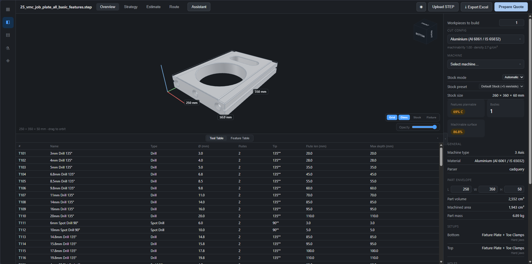Image resolution: width=532 pixels, height=264 pixels.
Task: Switch to the Overview tab
Action: tap(108, 7)
